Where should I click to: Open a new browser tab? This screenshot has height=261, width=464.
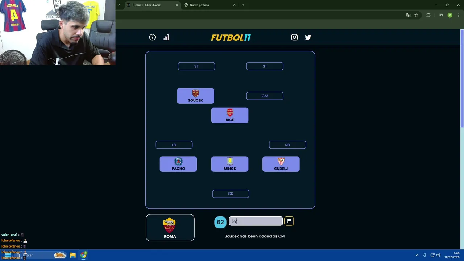(243, 5)
